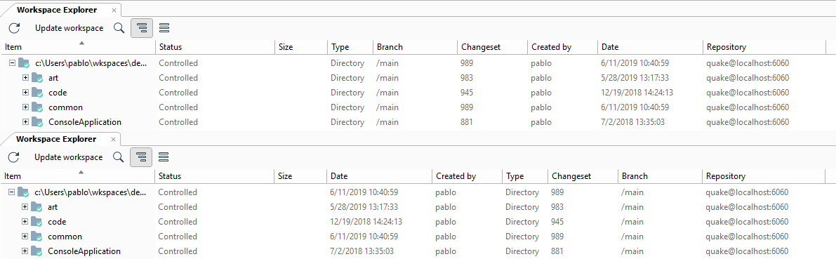Sort by Branch column in upper explorer
This screenshot has height=259, width=836.
click(416, 47)
